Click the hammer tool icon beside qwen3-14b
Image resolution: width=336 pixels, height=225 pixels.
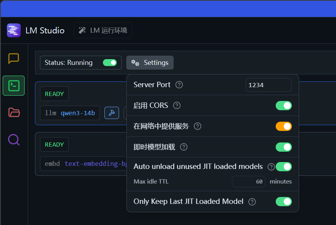112,113
